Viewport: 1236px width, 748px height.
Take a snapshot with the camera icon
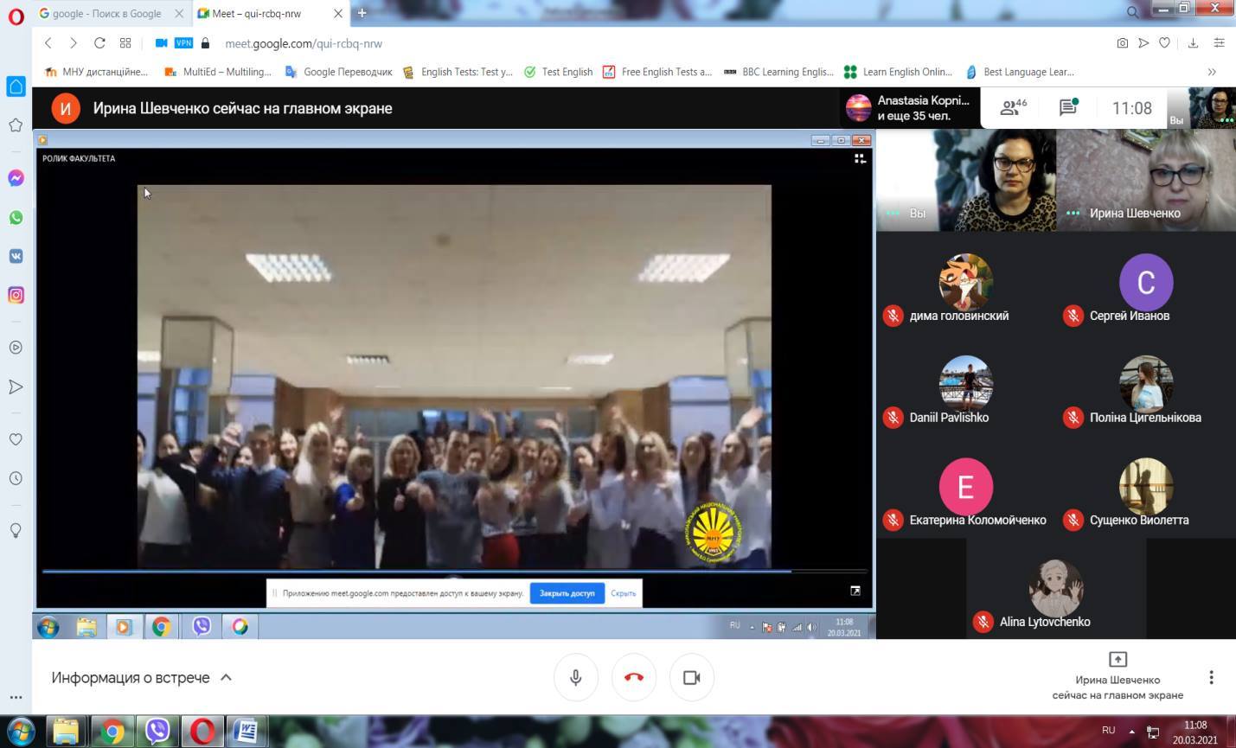click(1122, 43)
